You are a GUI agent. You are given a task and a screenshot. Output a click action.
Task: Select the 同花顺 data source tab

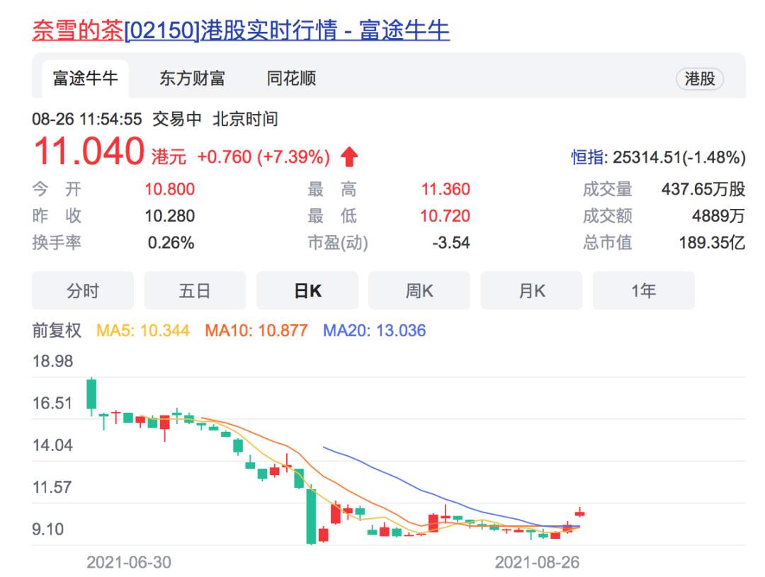pos(290,79)
